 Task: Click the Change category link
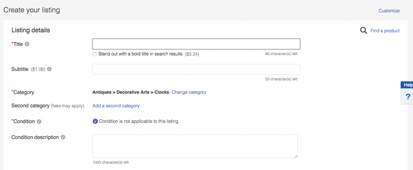[x=189, y=92]
